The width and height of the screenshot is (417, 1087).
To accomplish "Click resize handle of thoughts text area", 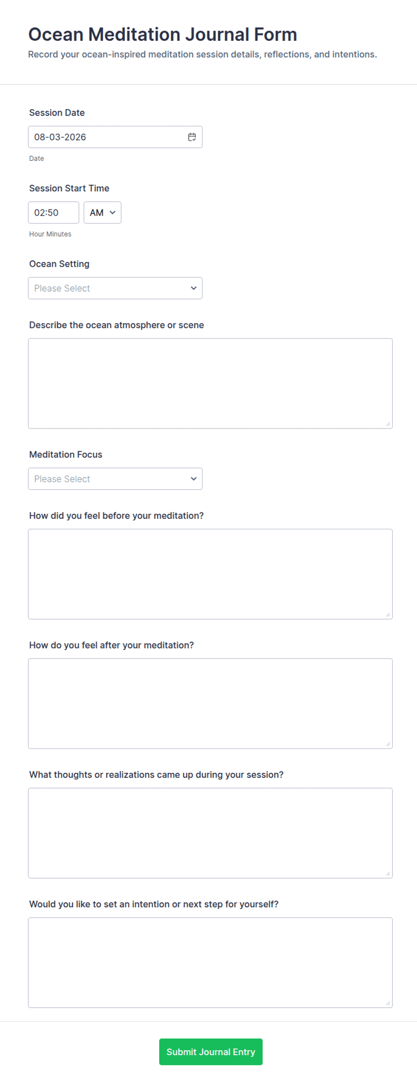I will pos(388,874).
